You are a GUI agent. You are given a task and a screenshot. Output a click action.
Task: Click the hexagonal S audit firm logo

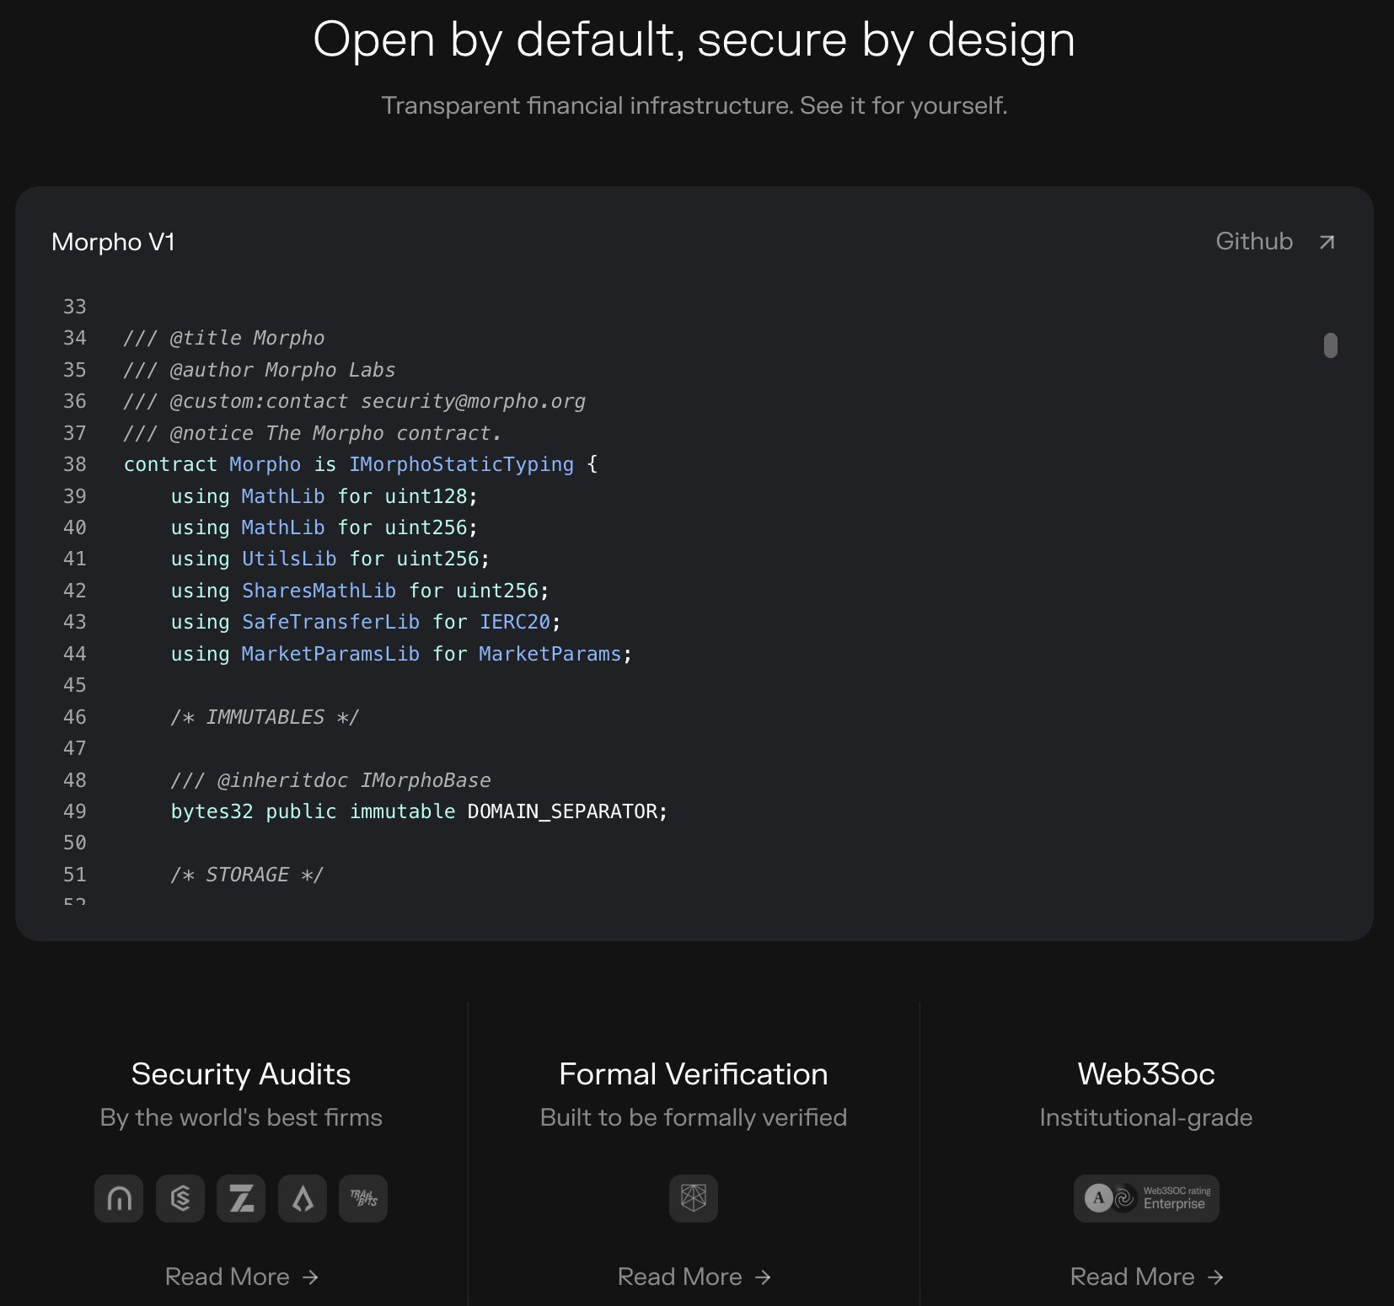point(180,1198)
